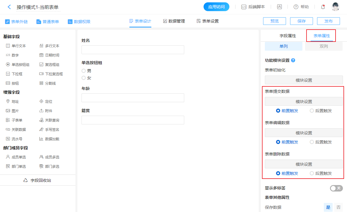The image size is (347, 212).
Task: Add a 地址 field
Action: tap(12, 101)
